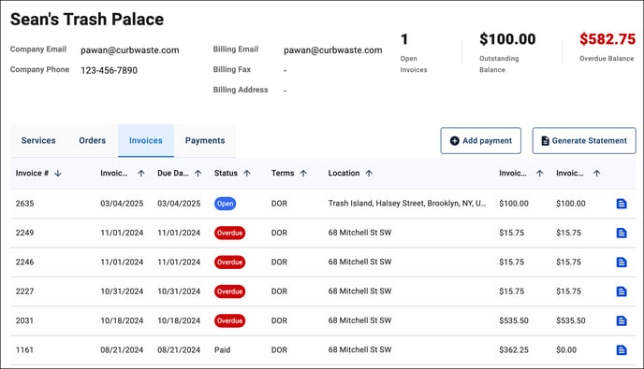The height and width of the screenshot is (369, 644).
Task: Click the blue Open status badge
Action: tap(225, 204)
